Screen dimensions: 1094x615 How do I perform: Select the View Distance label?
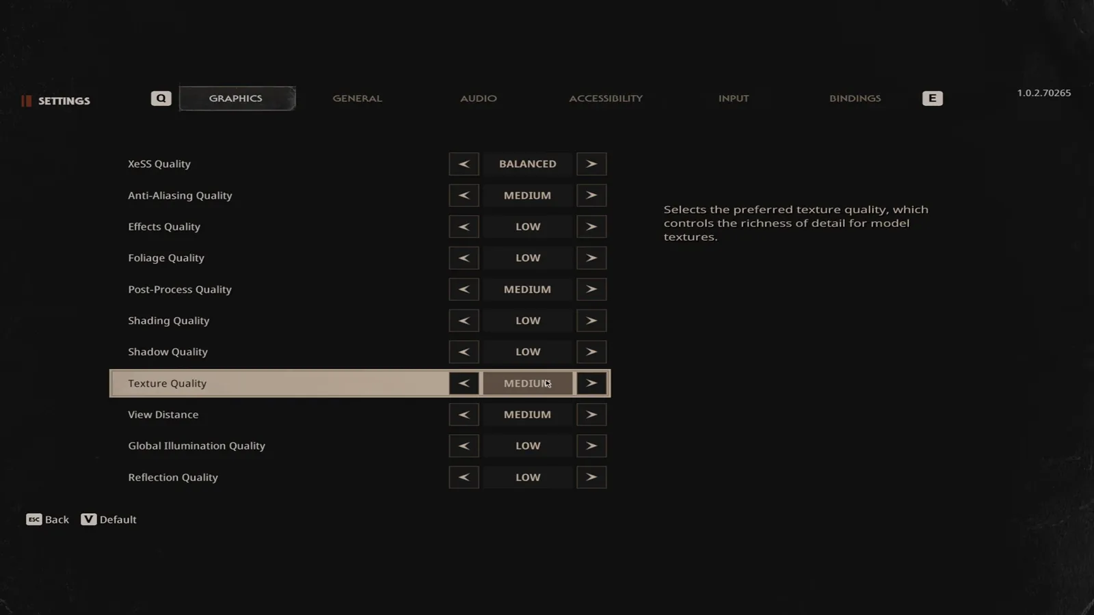tap(163, 415)
